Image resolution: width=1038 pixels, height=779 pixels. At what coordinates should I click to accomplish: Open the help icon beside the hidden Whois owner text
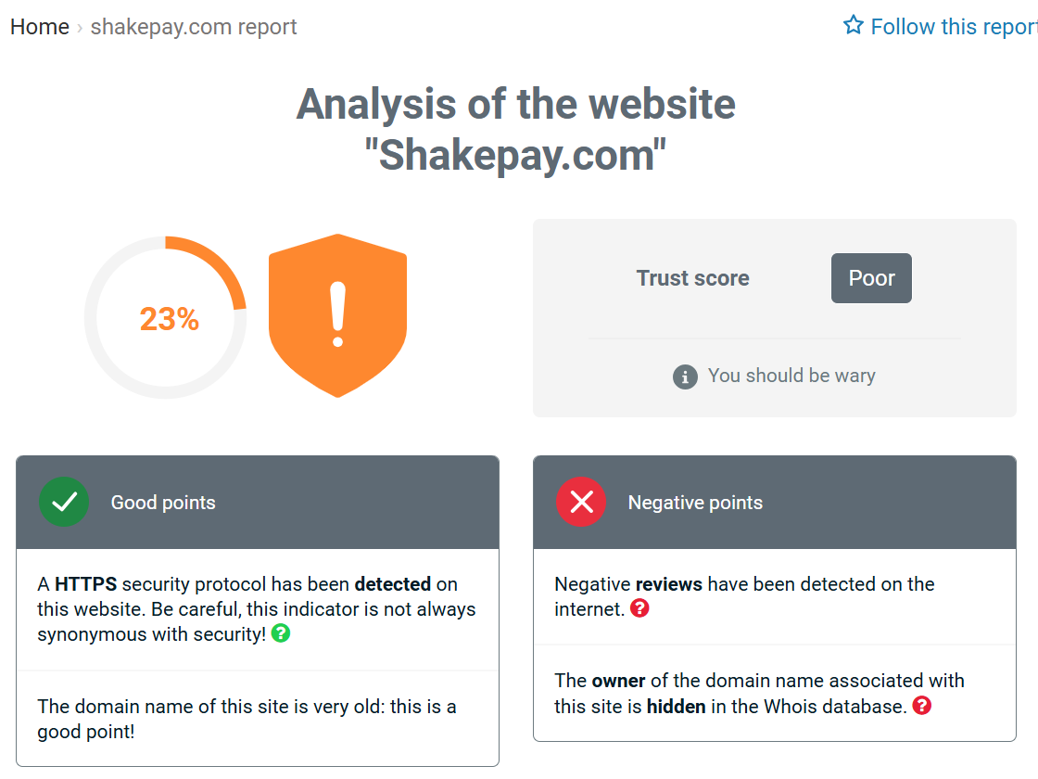point(922,706)
